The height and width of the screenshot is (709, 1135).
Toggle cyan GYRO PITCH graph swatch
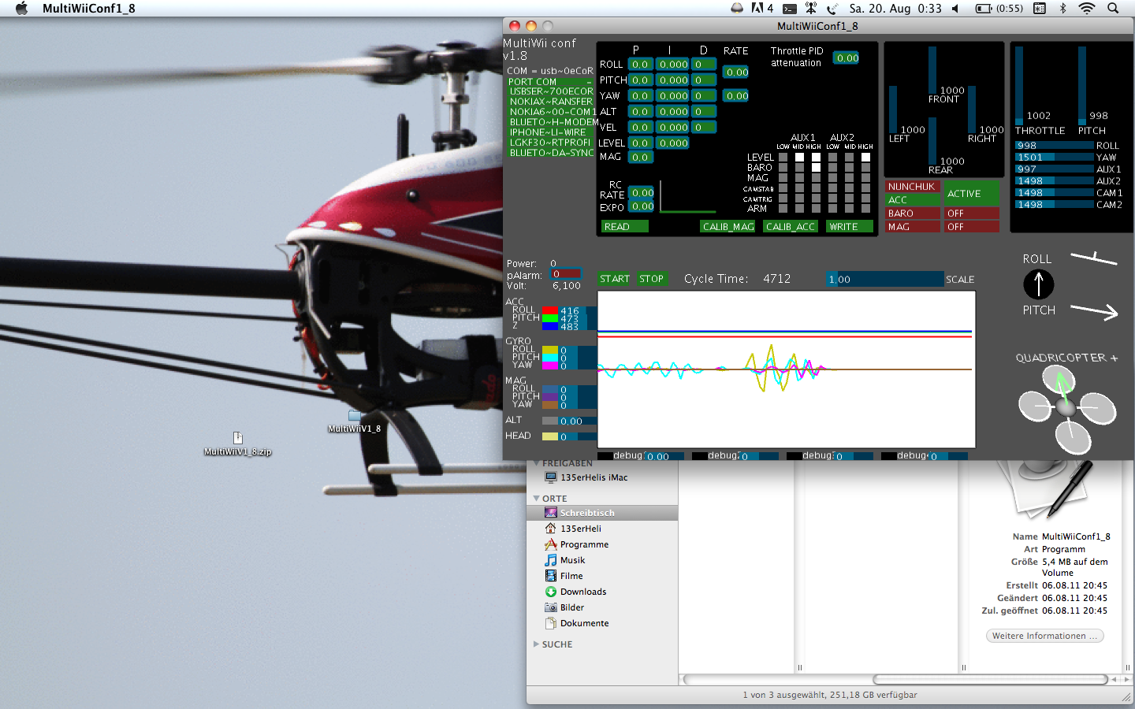click(x=549, y=358)
